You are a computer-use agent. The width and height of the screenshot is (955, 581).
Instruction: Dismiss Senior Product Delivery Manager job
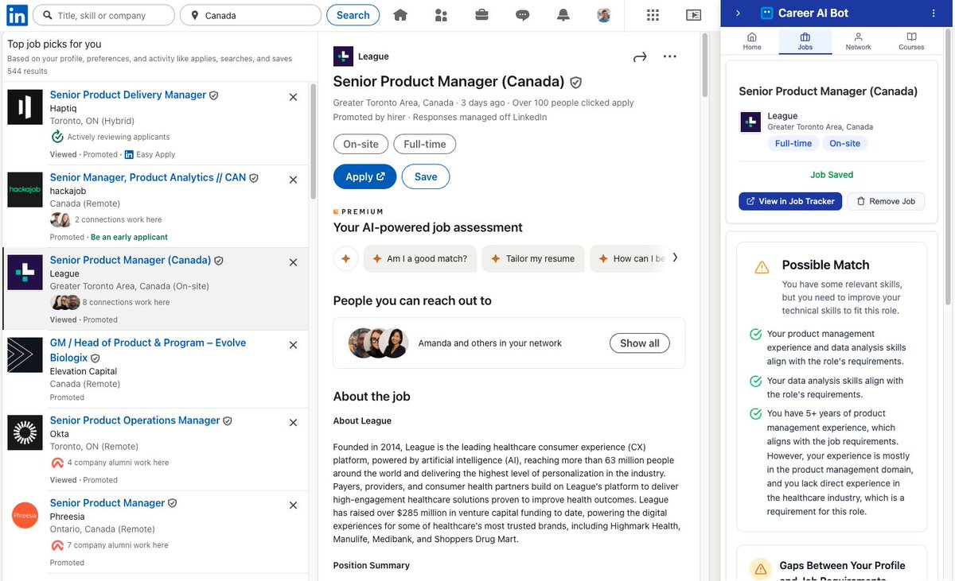point(293,97)
